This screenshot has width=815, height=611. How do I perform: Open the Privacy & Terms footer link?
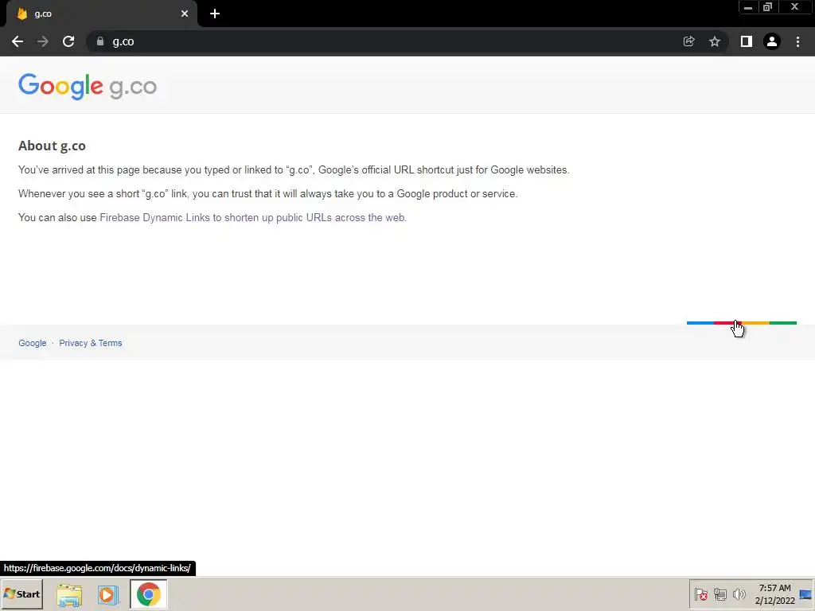pos(91,343)
